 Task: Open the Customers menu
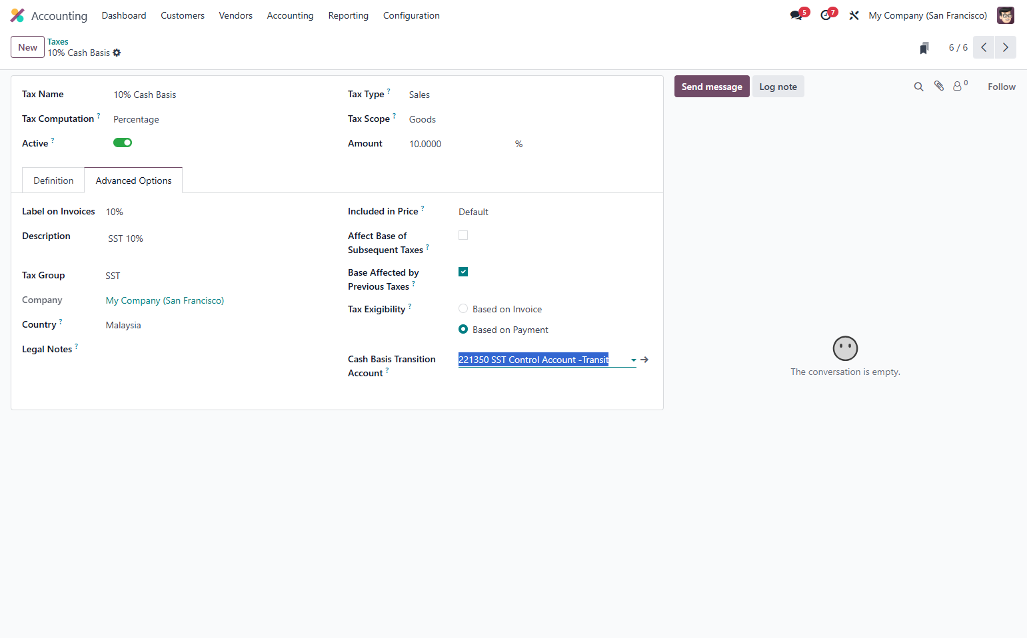(x=183, y=15)
